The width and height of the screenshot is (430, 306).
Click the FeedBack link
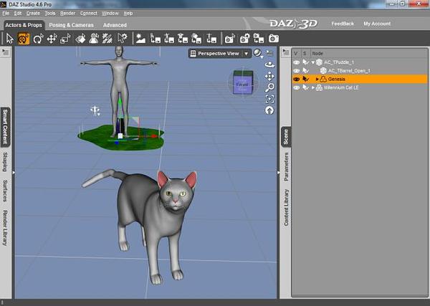click(x=343, y=24)
